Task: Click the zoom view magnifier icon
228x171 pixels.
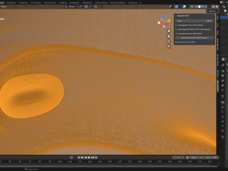Action: pyautogui.click(x=169, y=31)
